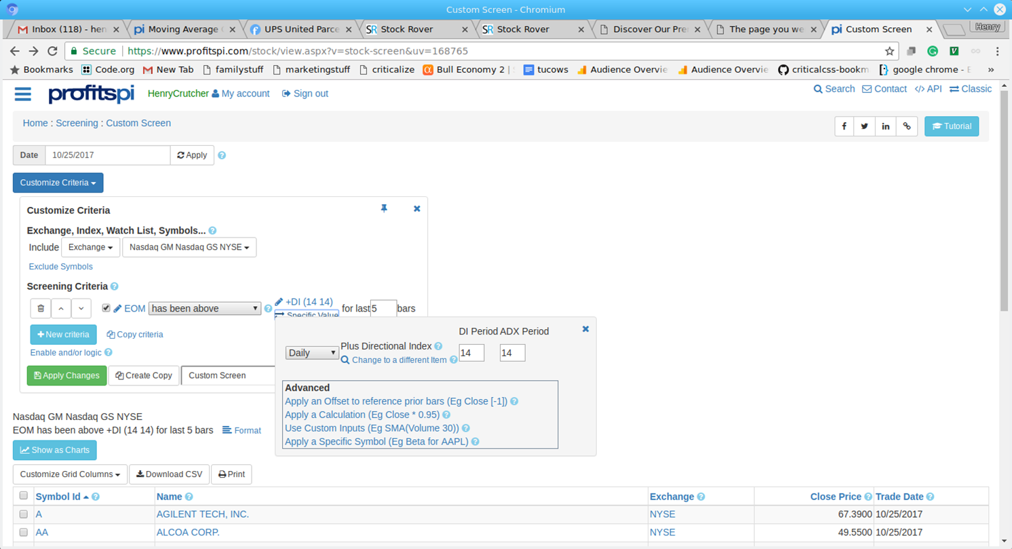Screen dimensions: 1012x549
Task: Share page on Twitter
Action: [x=865, y=126]
